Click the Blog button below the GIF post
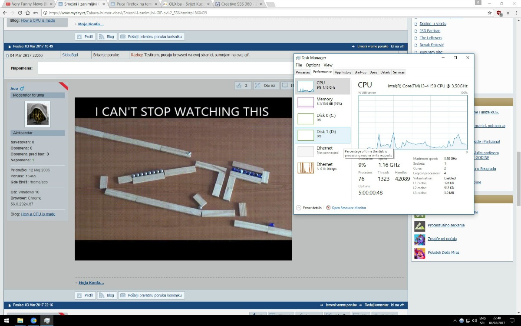Image resolution: width=521 pixels, height=326 pixels. (107, 295)
